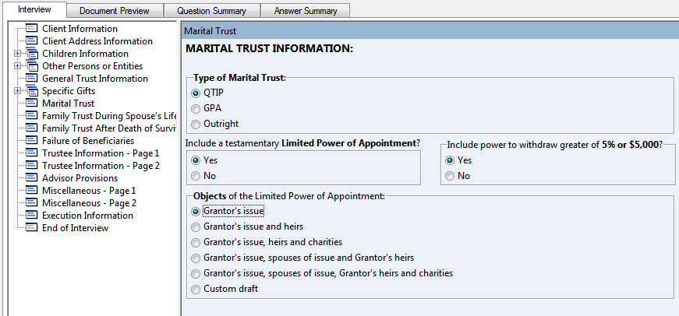Open Miscellaneous - Page 2 in outline
The width and height of the screenshot is (679, 316).
(89, 203)
